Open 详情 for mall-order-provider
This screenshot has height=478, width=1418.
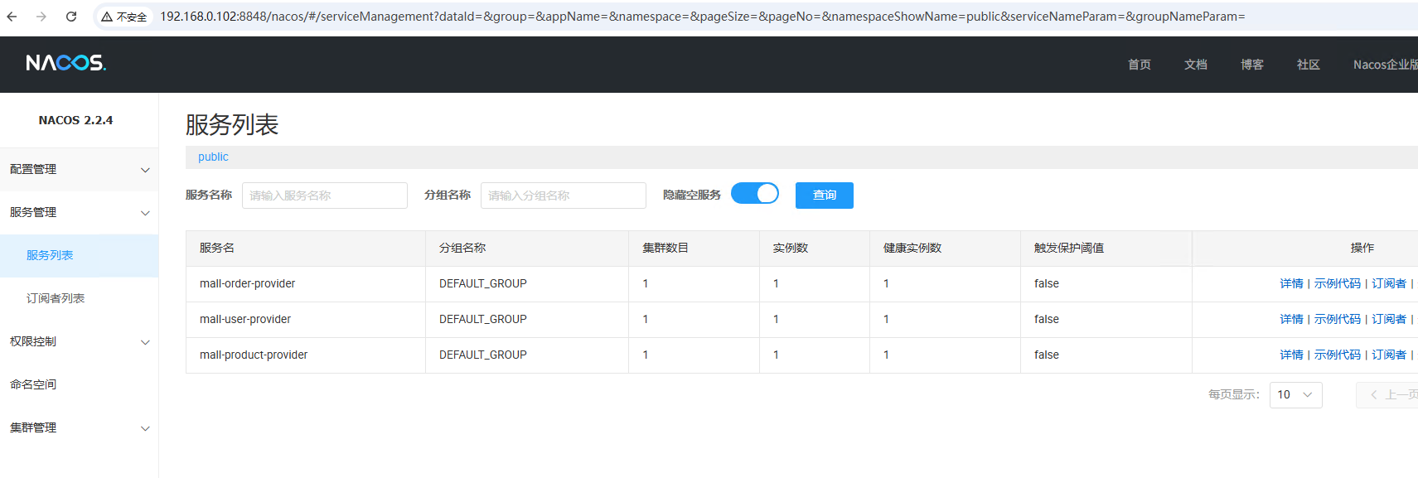click(x=1291, y=283)
